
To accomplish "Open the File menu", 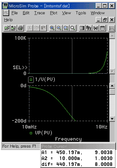I will (x=15, y=13).
